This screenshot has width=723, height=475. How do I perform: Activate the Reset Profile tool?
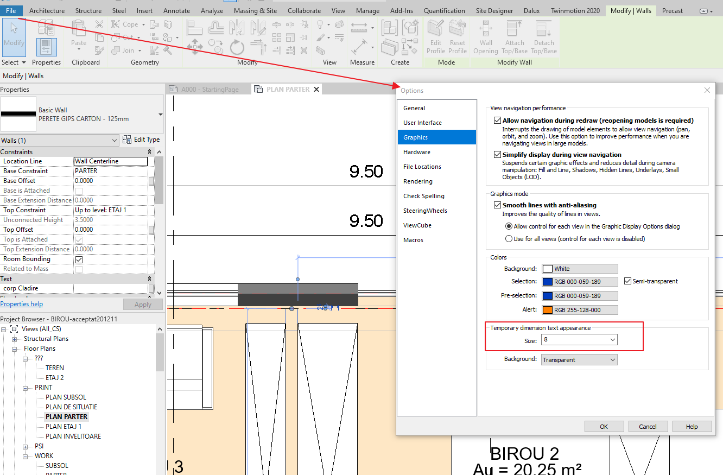point(458,37)
